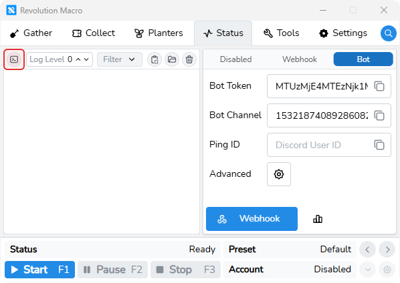Copy the Bot Token value
Viewport: 400px width, 283px height.
[379, 86]
